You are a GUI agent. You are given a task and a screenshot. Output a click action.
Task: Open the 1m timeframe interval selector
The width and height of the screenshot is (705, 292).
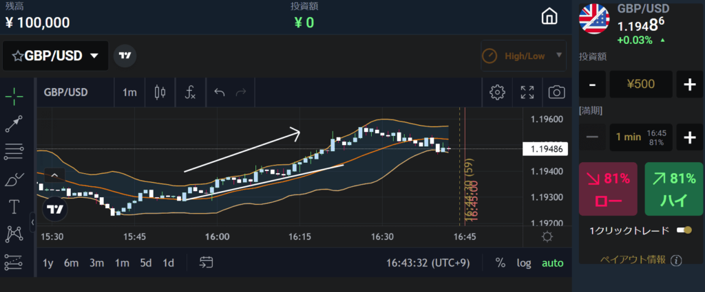click(x=129, y=93)
